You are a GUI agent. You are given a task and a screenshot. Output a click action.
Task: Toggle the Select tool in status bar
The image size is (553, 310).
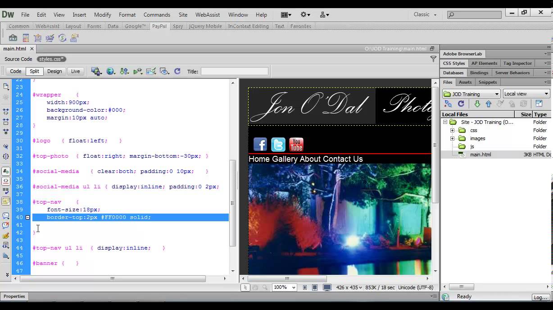(x=245, y=287)
